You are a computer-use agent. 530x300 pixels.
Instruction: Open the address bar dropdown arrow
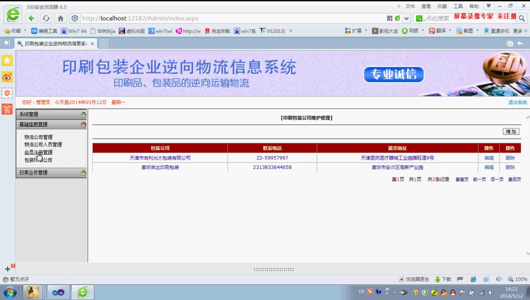tap(406, 18)
